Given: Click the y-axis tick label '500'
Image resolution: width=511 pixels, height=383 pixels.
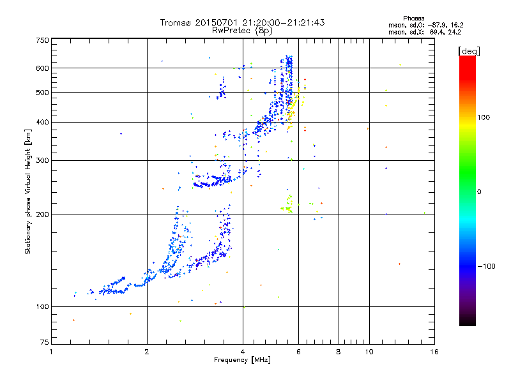Looking at the screenshot, I should (42, 93).
